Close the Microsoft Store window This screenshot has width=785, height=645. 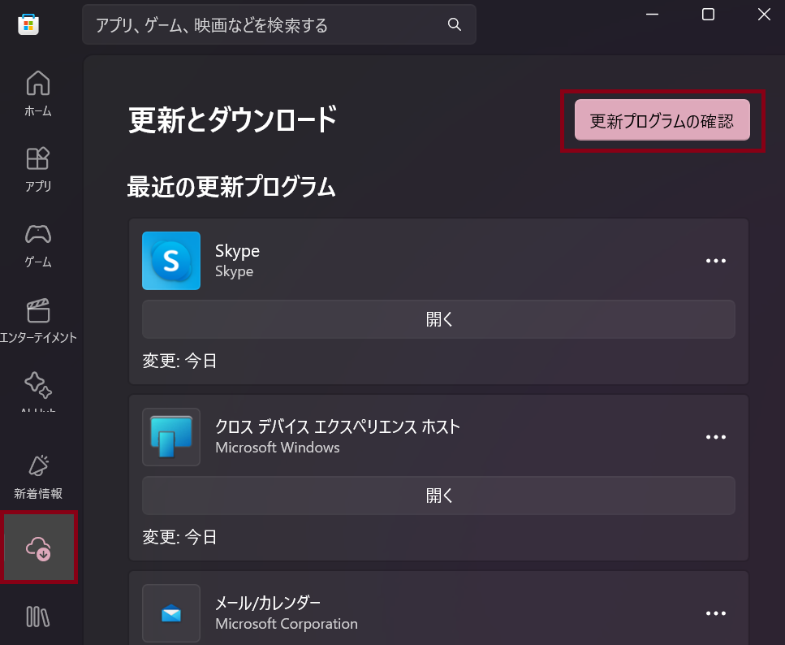click(x=764, y=15)
